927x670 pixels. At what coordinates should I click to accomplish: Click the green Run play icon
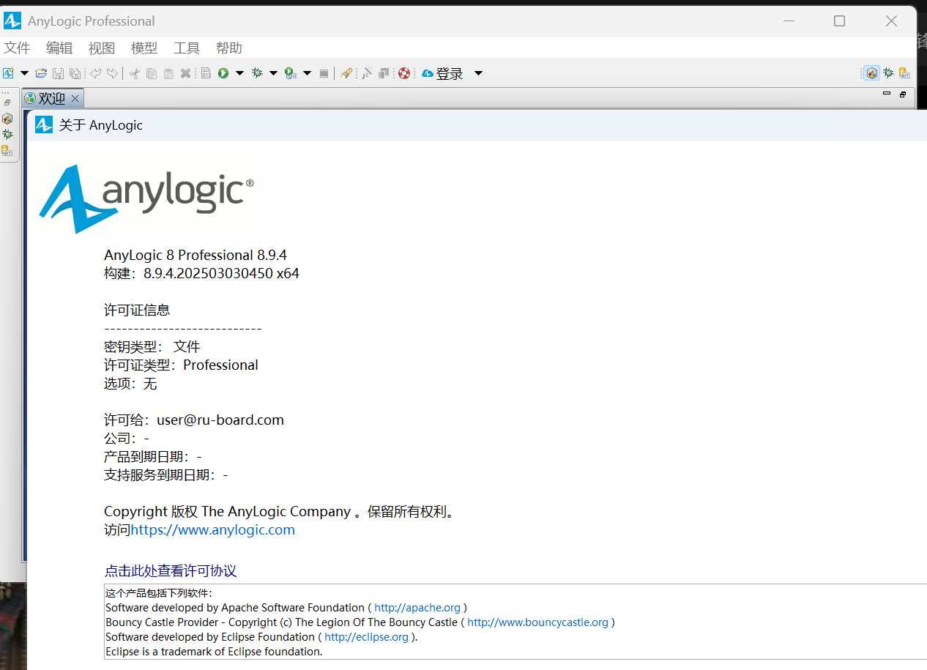223,73
